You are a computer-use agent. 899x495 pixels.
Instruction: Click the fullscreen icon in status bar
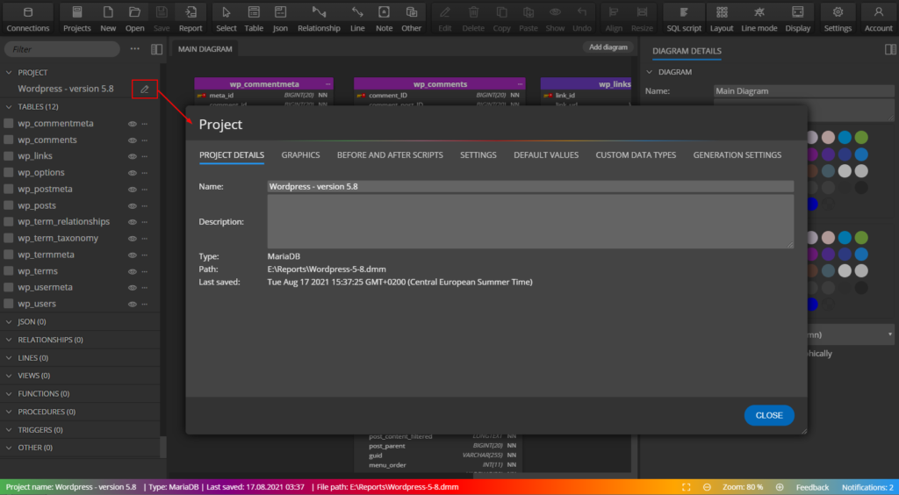point(687,487)
